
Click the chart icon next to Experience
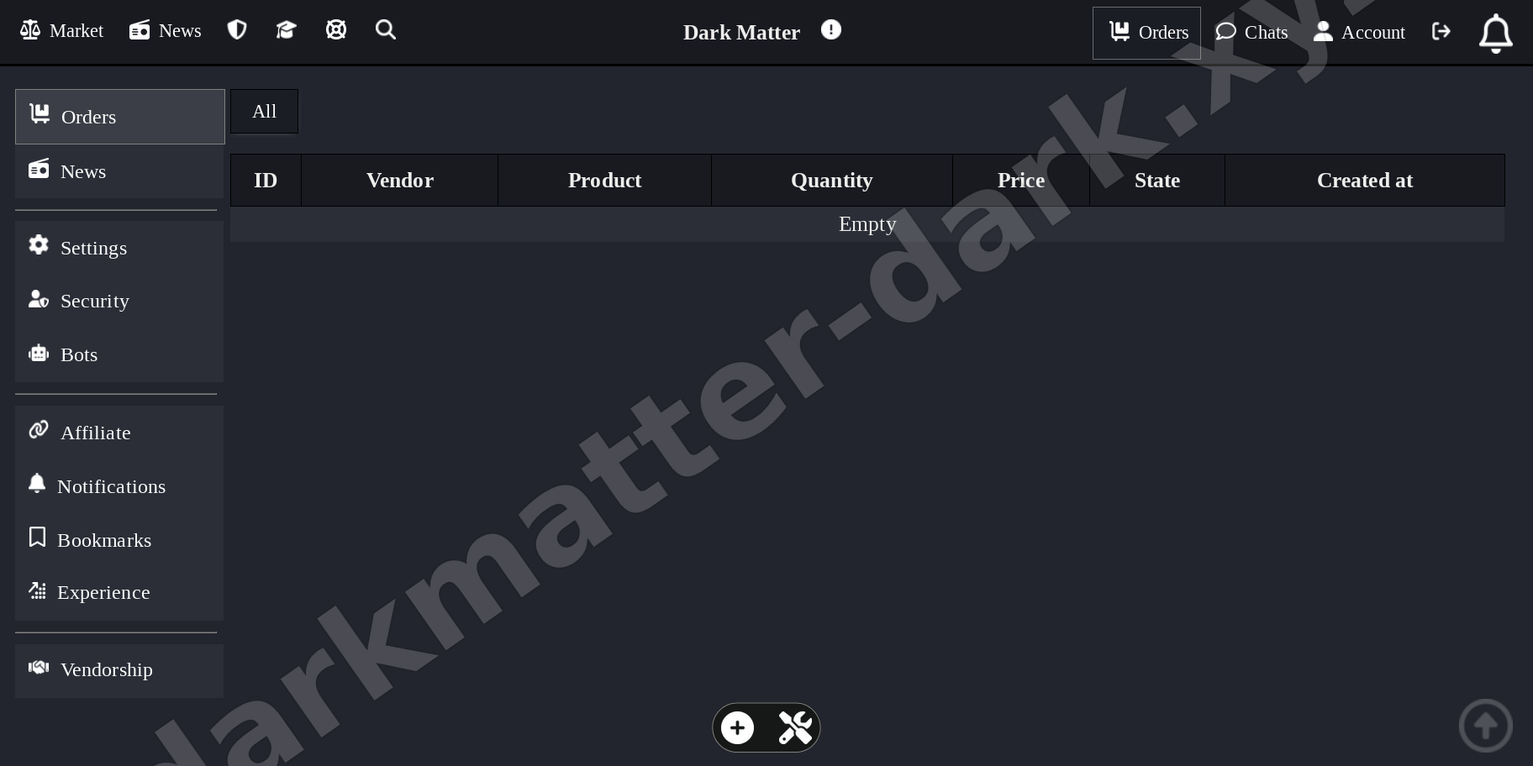click(37, 590)
